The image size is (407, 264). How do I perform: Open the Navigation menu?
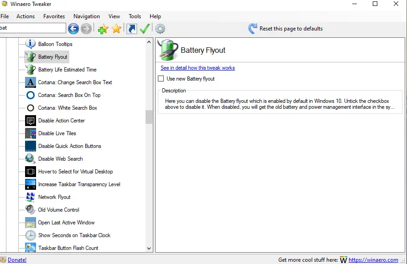(x=86, y=16)
